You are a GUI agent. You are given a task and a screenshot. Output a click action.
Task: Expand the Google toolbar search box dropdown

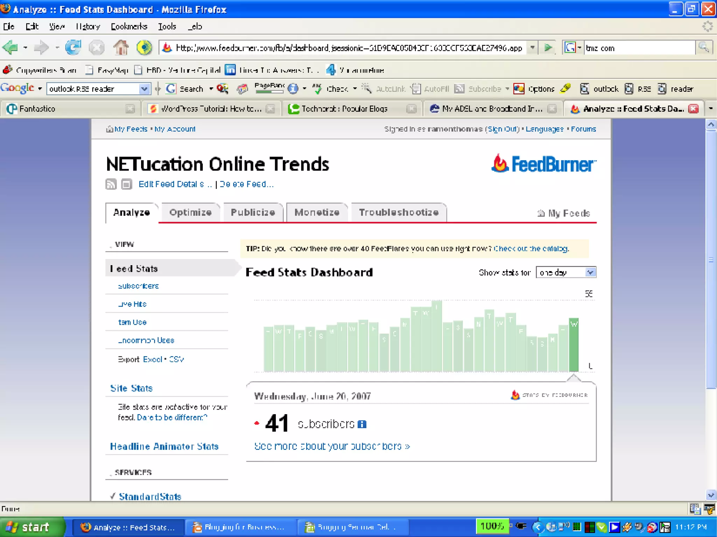pyautogui.click(x=144, y=89)
